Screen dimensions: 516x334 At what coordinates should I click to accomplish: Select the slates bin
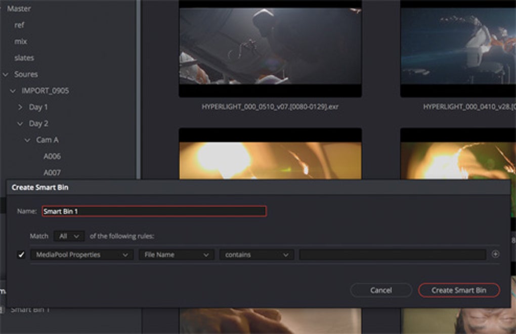pyautogui.click(x=24, y=58)
